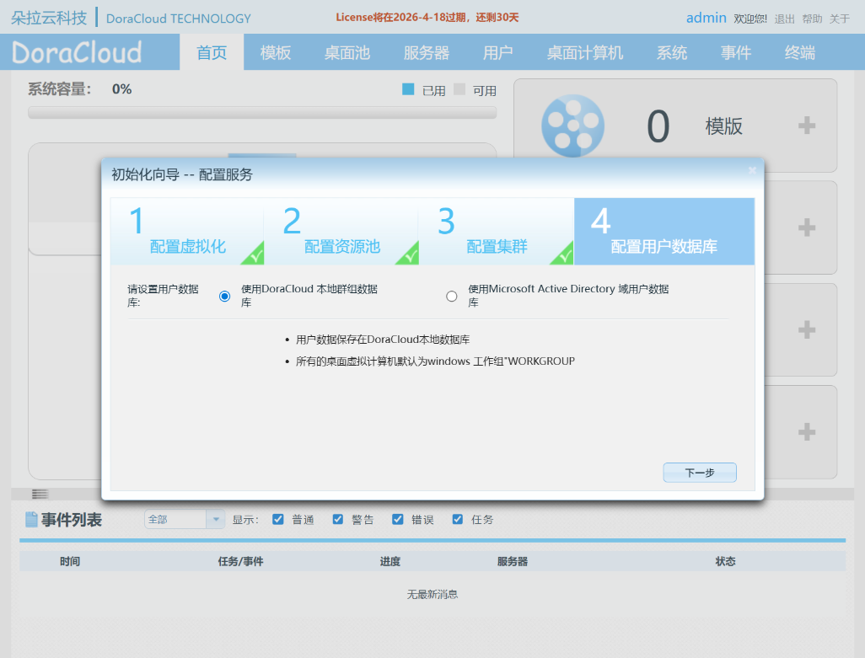The image size is (865, 658).
Task: Click the splitter grip lines icon
Action: [x=40, y=494]
